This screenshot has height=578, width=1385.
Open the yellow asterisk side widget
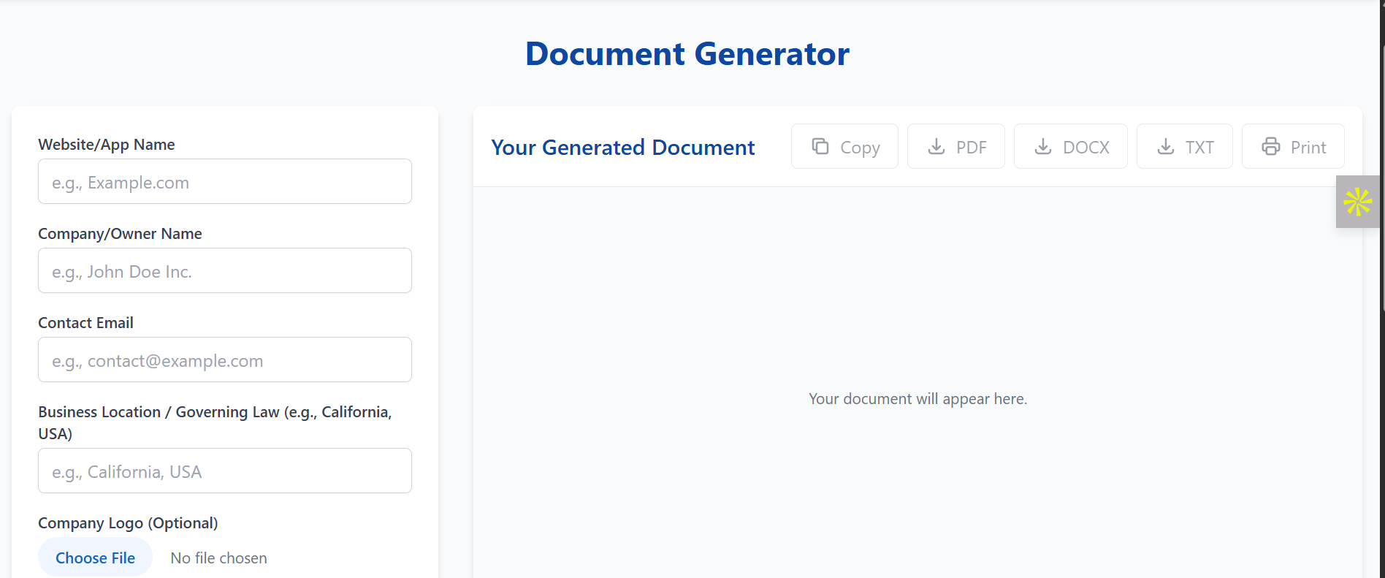(1358, 202)
